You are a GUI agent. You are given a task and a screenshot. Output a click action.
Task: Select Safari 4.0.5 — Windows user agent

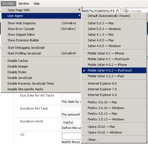pos(114,46)
